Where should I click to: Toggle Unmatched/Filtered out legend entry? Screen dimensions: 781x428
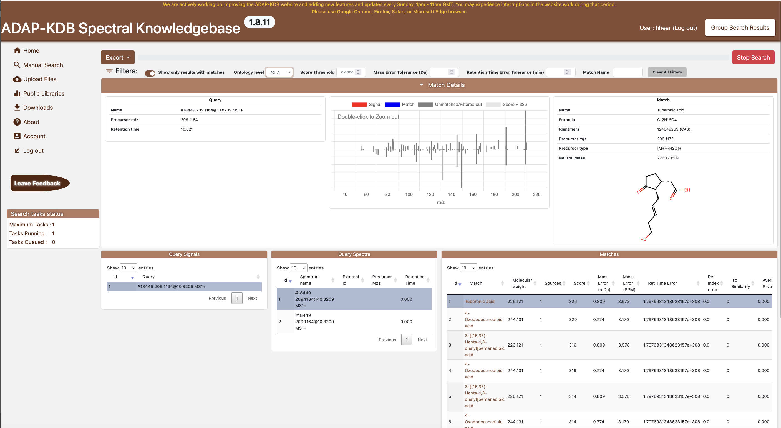(425, 105)
